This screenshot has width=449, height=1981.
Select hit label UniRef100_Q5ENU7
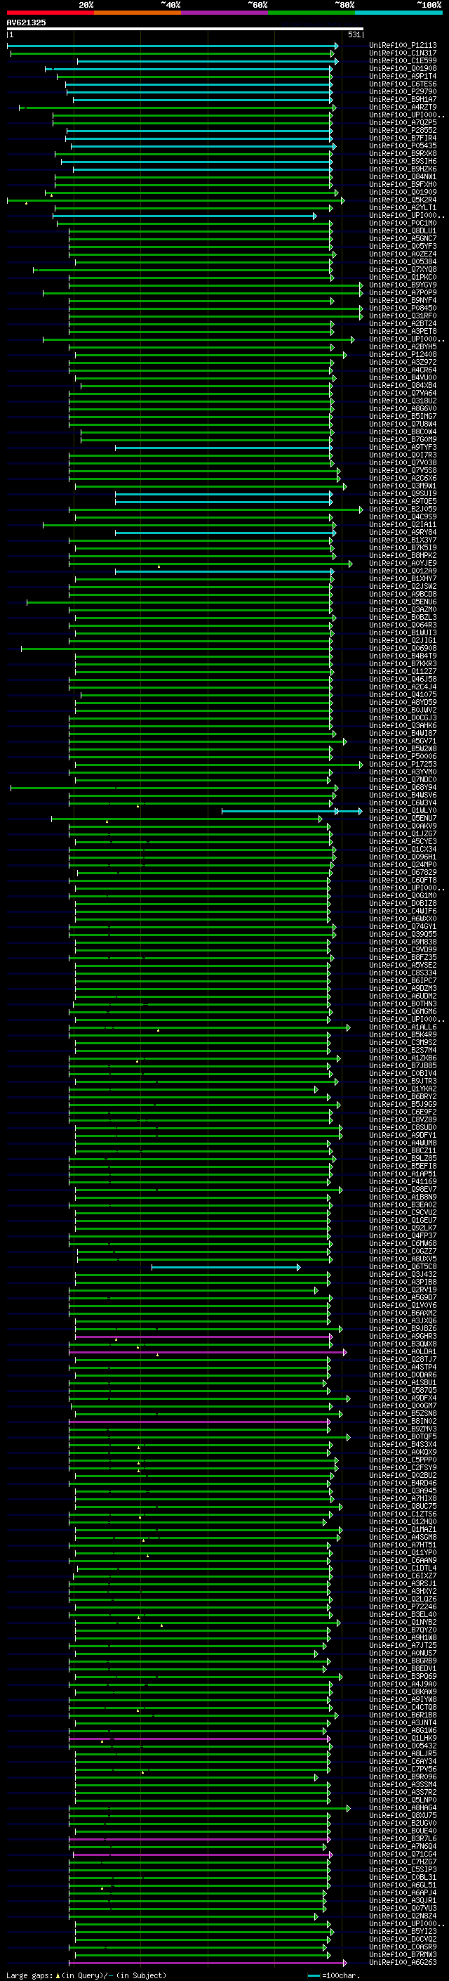[403, 818]
